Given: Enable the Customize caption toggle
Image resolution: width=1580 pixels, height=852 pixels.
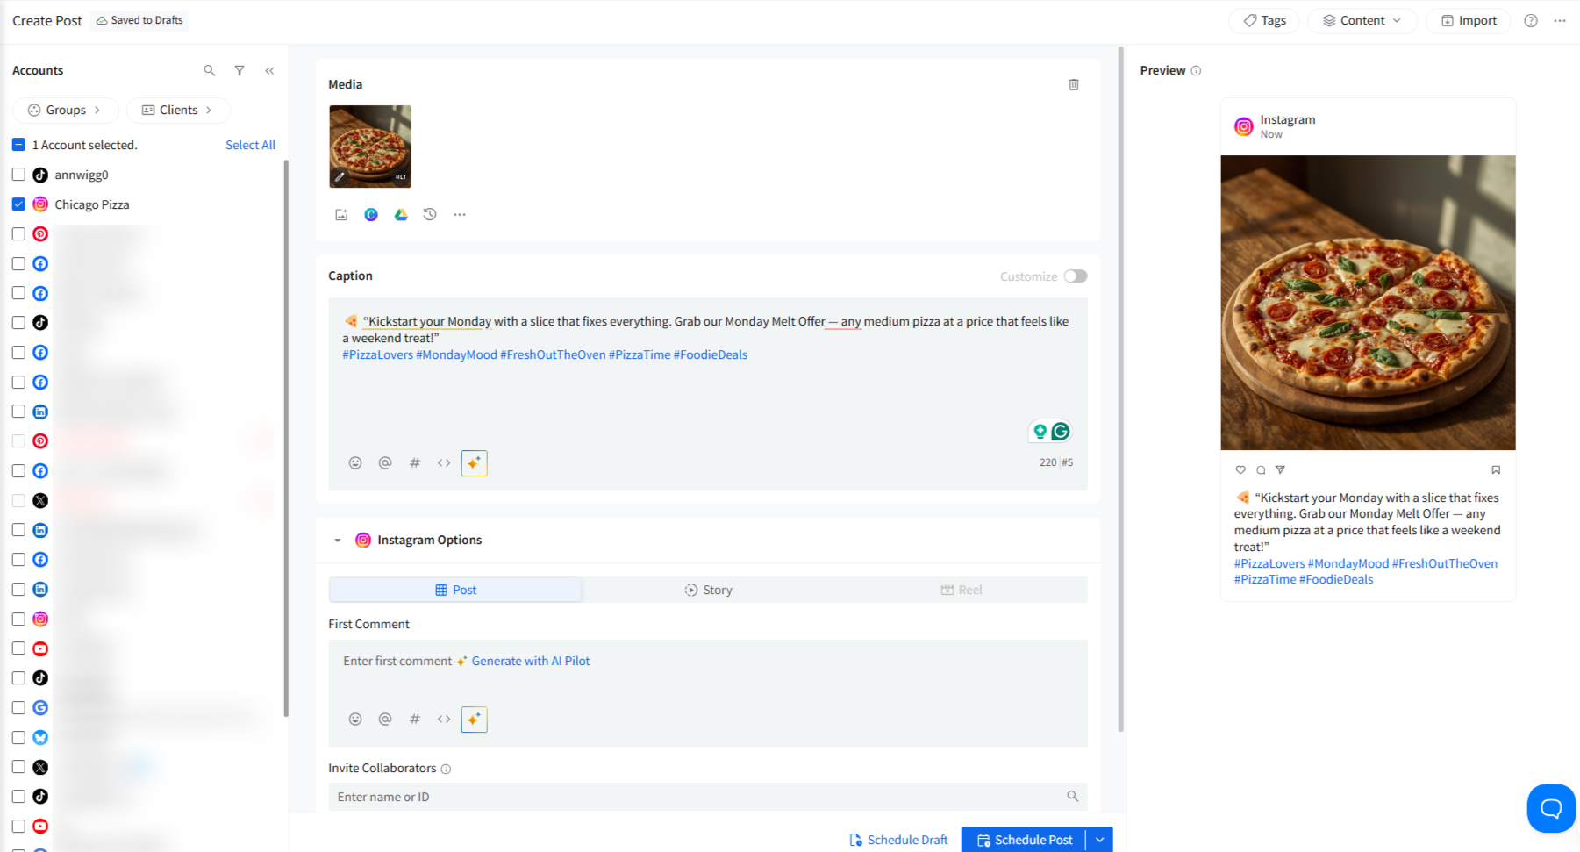Looking at the screenshot, I should point(1076,276).
